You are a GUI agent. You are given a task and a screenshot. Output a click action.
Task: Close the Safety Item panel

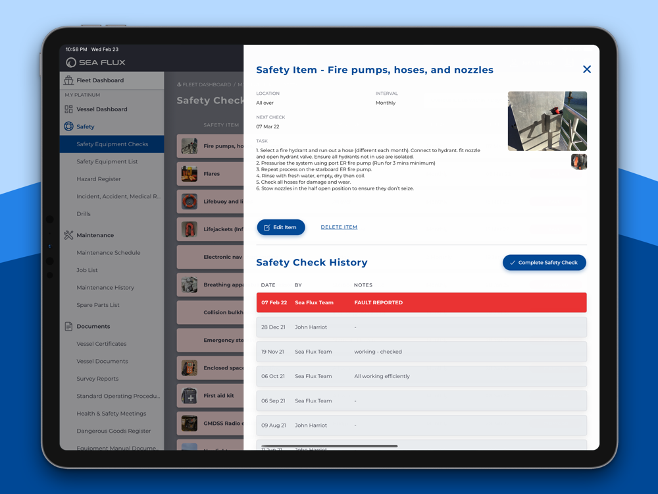point(587,69)
